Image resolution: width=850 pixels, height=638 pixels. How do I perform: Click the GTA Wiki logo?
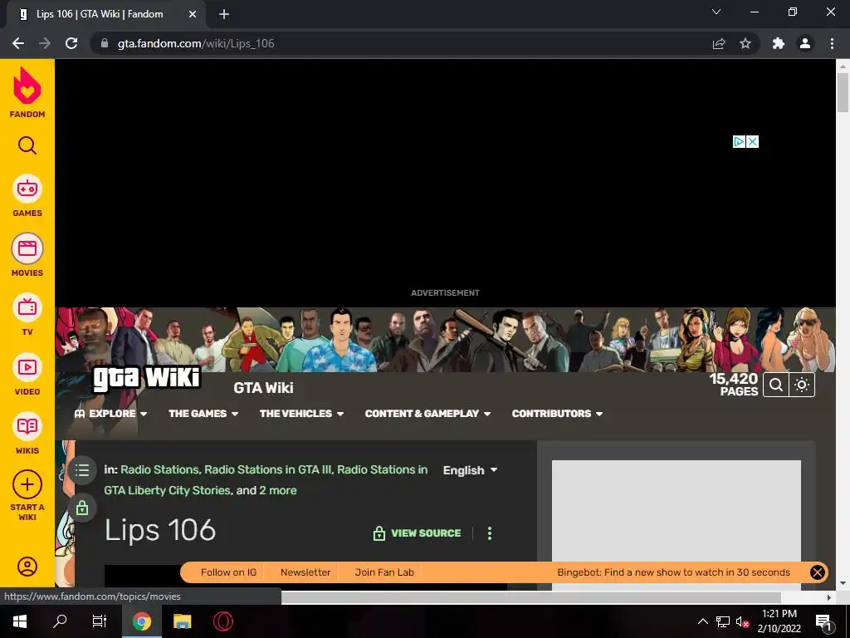coord(146,378)
